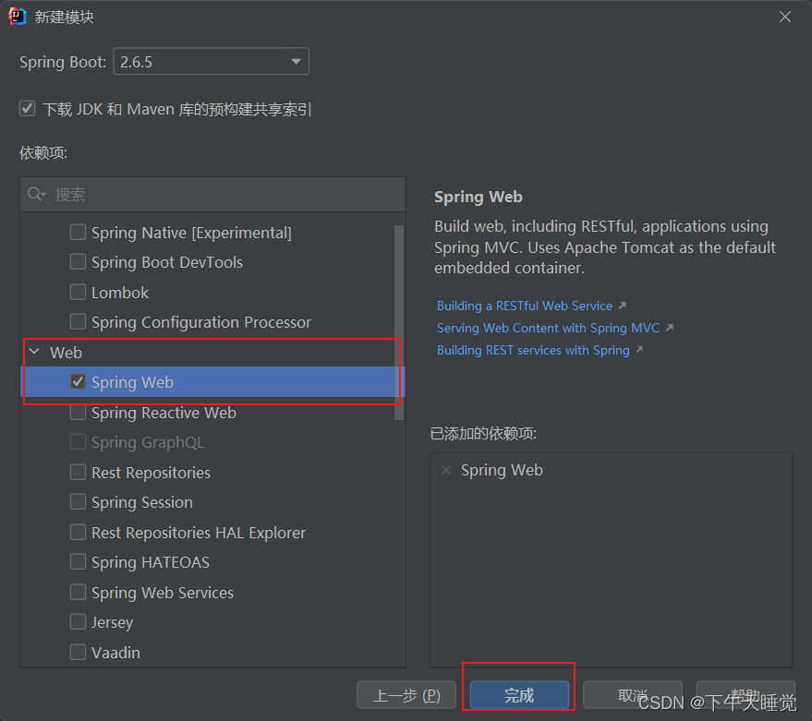This screenshot has width=812, height=721.
Task: Open search options dropdown arrow
Action: (x=43, y=195)
